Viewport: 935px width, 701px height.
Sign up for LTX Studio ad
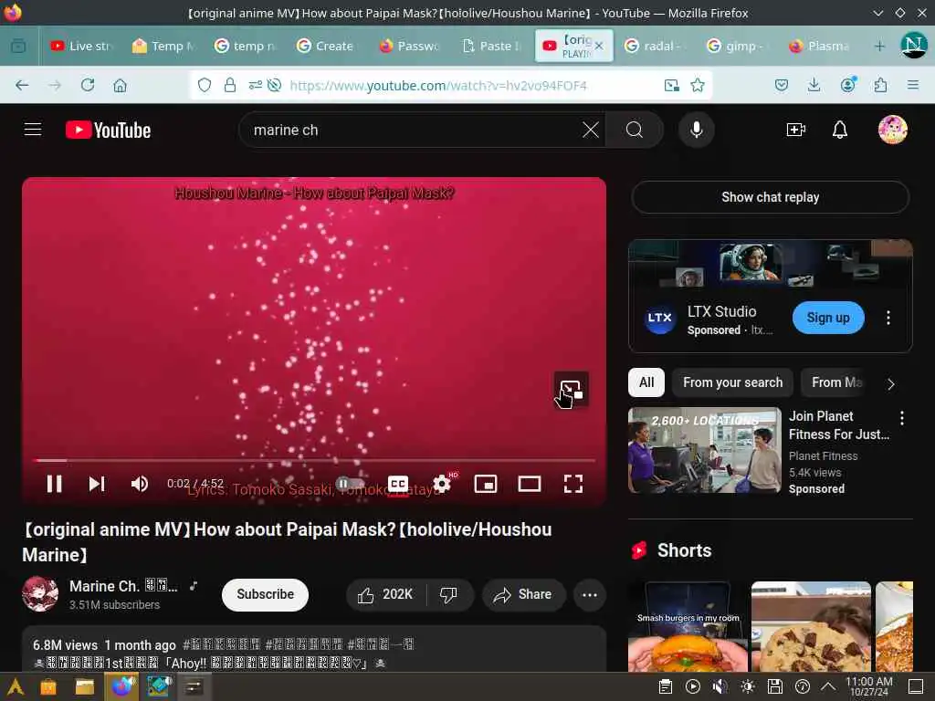pyautogui.click(x=827, y=318)
